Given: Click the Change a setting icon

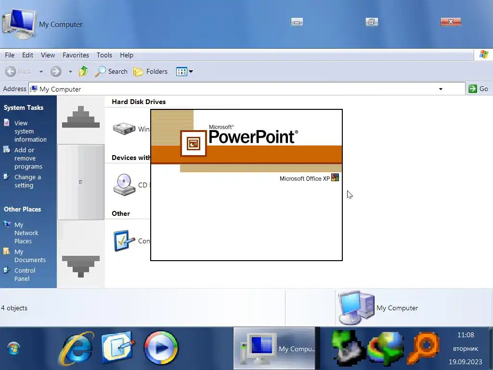Looking at the screenshot, I should tap(7, 176).
